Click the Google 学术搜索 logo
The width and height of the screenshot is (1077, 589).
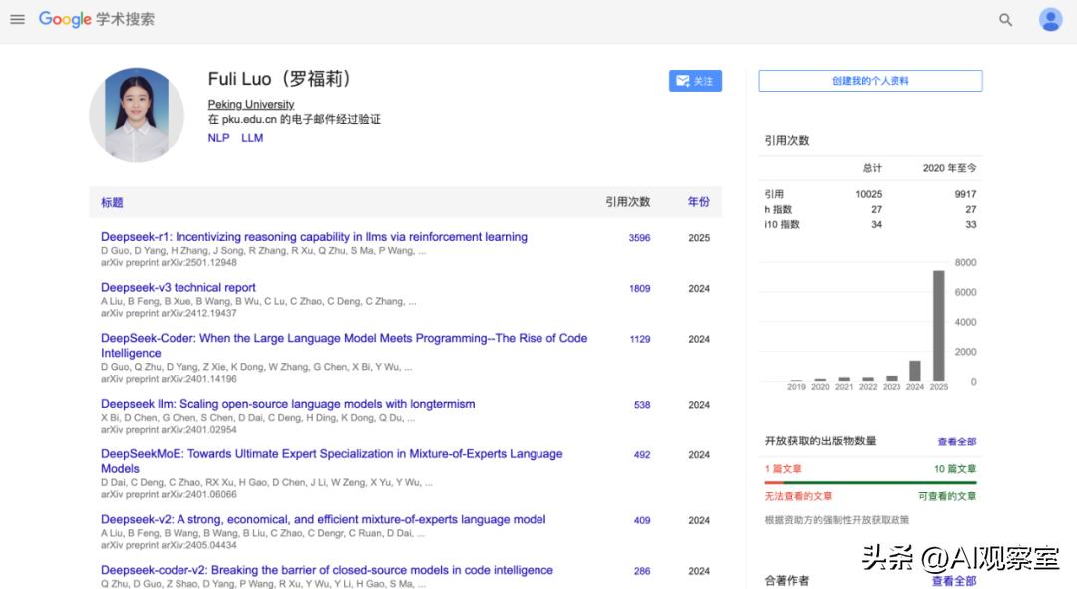point(96,19)
